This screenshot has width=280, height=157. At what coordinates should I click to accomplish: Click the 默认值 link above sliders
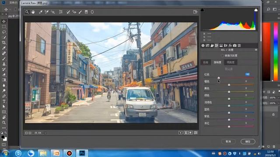point(229,69)
